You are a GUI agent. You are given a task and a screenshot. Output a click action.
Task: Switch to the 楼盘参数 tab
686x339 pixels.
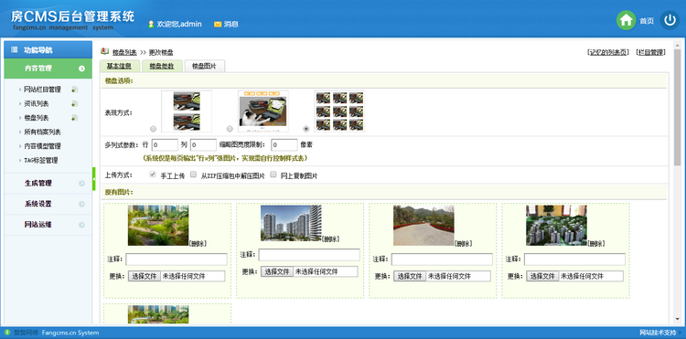pyautogui.click(x=162, y=66)
